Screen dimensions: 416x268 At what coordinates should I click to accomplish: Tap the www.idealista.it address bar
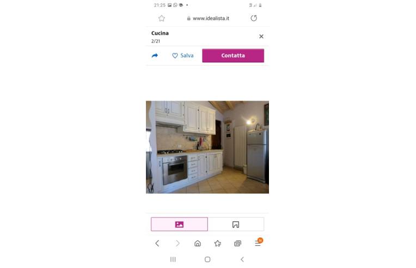[x=208, y=19]
